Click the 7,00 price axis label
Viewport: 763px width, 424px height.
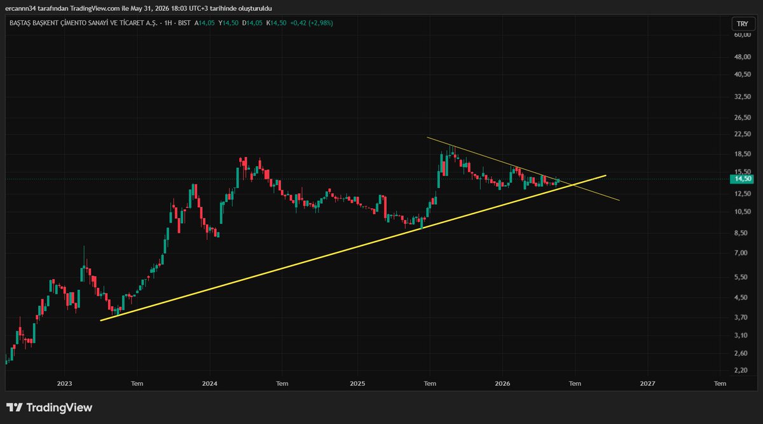(x=742, y=253)
